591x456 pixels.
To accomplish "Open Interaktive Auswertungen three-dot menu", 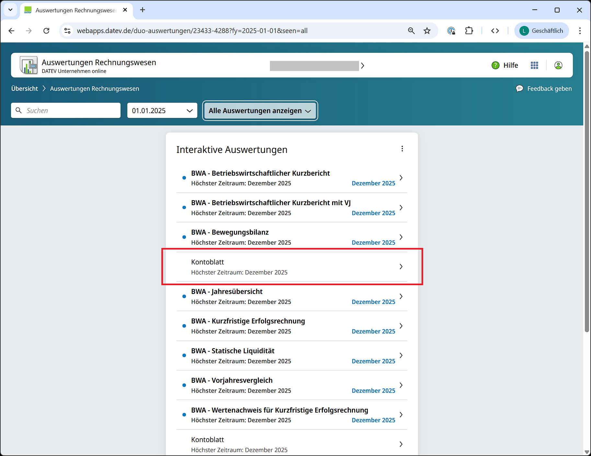I will [402, 148].
